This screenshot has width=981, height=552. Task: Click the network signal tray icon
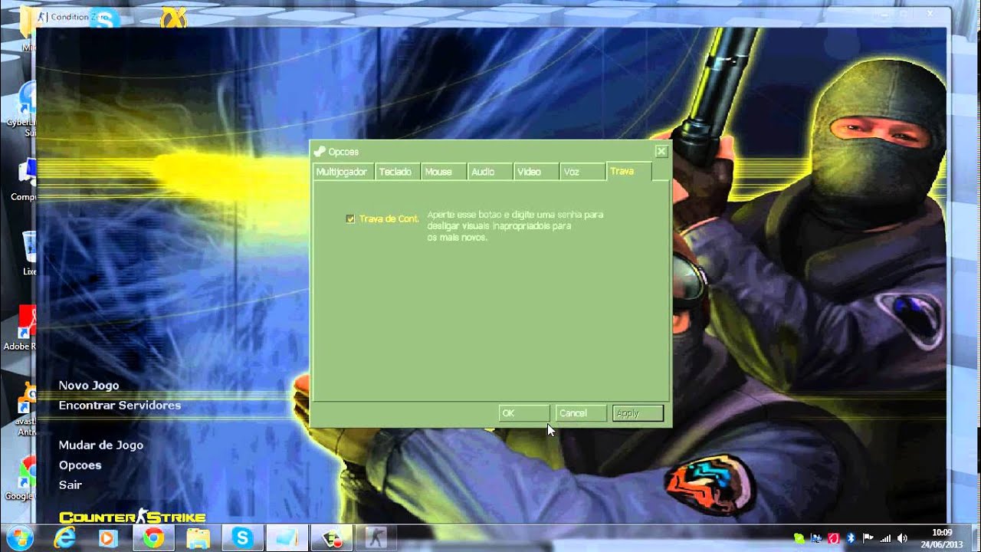tap(885, 538)
